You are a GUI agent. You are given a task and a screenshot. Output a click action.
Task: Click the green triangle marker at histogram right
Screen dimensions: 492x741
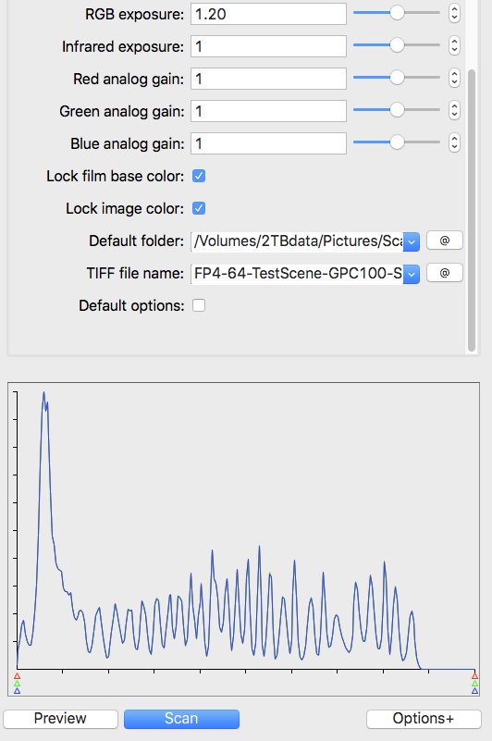[x=474, y=684]
